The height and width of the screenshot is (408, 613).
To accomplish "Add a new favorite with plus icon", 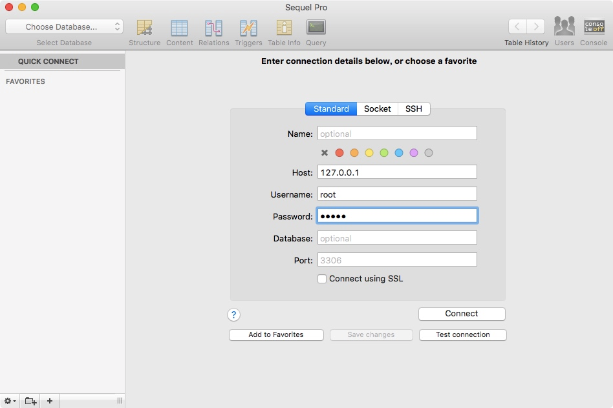I will click(x=50, y=401).
